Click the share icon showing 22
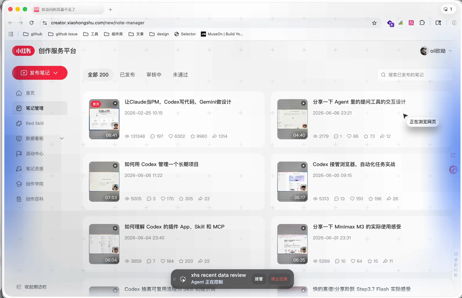462x298 pixels. pos(201,261)
